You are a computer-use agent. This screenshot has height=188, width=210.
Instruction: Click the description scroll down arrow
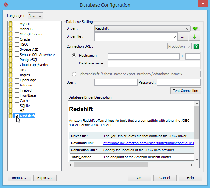(x=197, y=159)
